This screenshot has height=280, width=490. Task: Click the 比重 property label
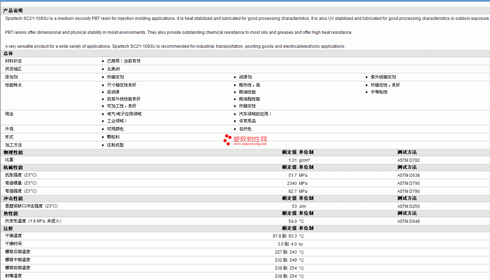tap(9, 160)
